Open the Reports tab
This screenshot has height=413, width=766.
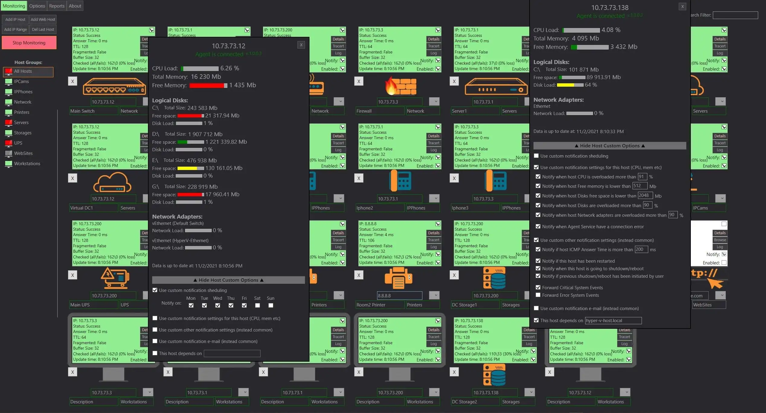57,6
